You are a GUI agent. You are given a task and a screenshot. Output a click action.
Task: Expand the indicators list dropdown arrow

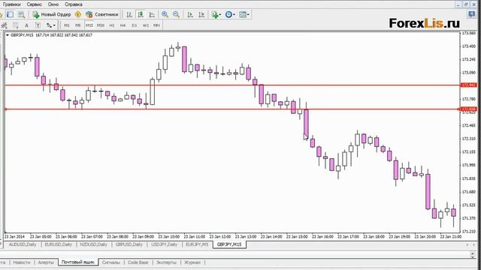point(220,15)
